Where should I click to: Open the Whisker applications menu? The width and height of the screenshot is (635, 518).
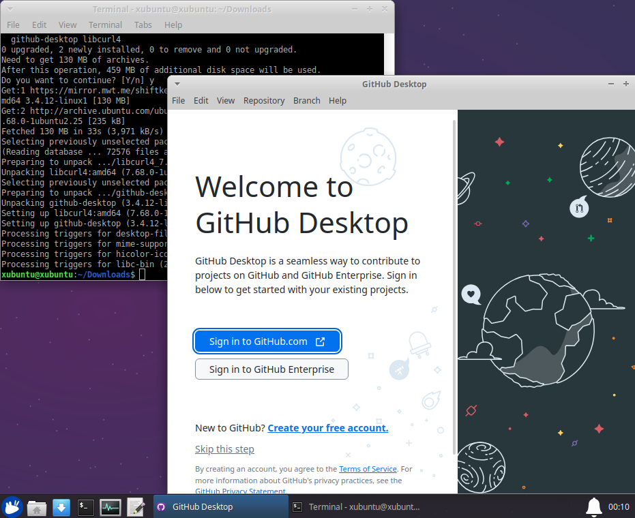pyautogui.click(x=12, y=507)
